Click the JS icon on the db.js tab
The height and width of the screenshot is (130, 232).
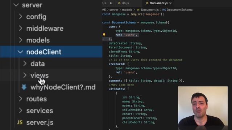tap(119, 3)
